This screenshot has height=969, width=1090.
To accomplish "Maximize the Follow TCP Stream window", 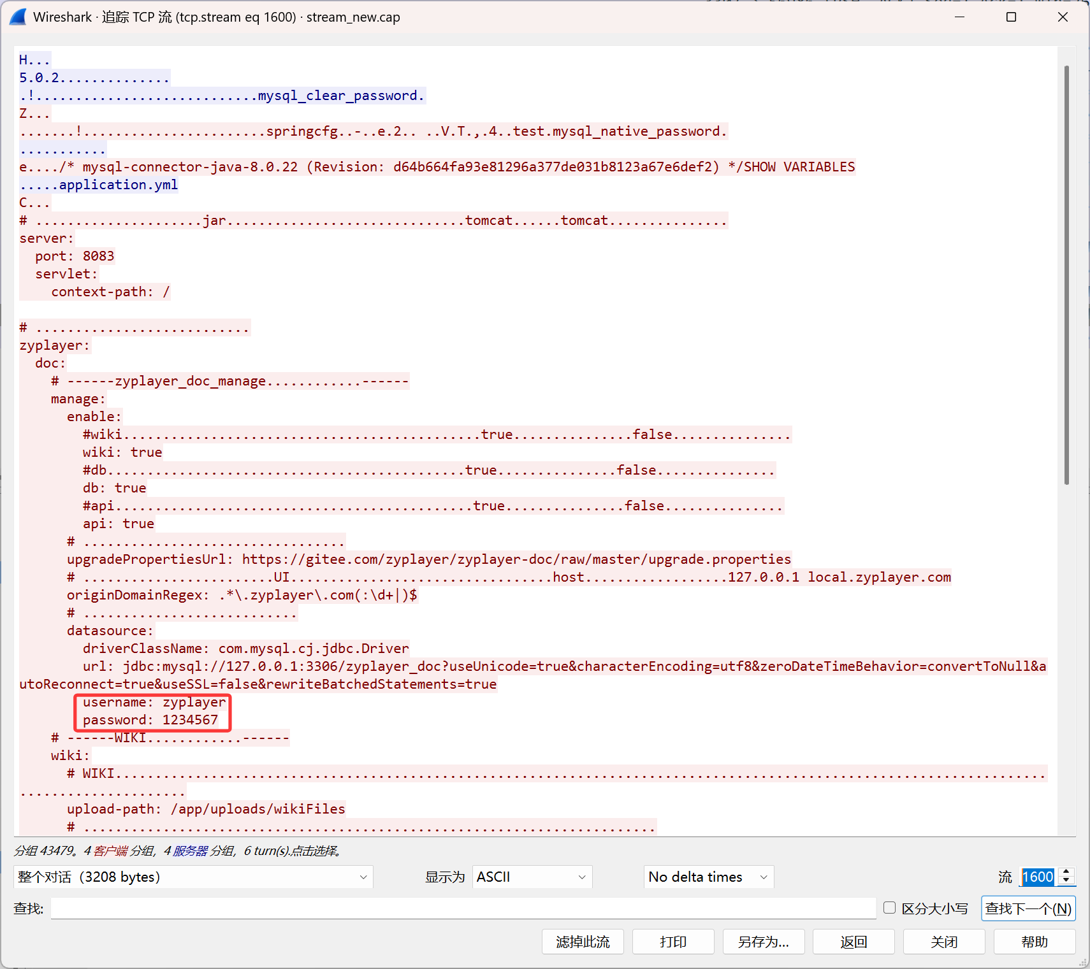I will point(1011,17).
